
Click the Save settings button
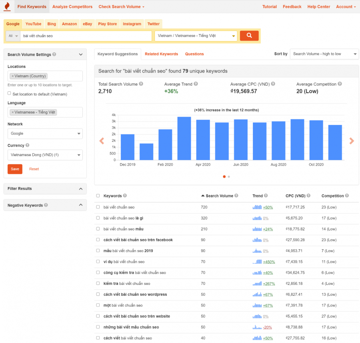point(15,169)
